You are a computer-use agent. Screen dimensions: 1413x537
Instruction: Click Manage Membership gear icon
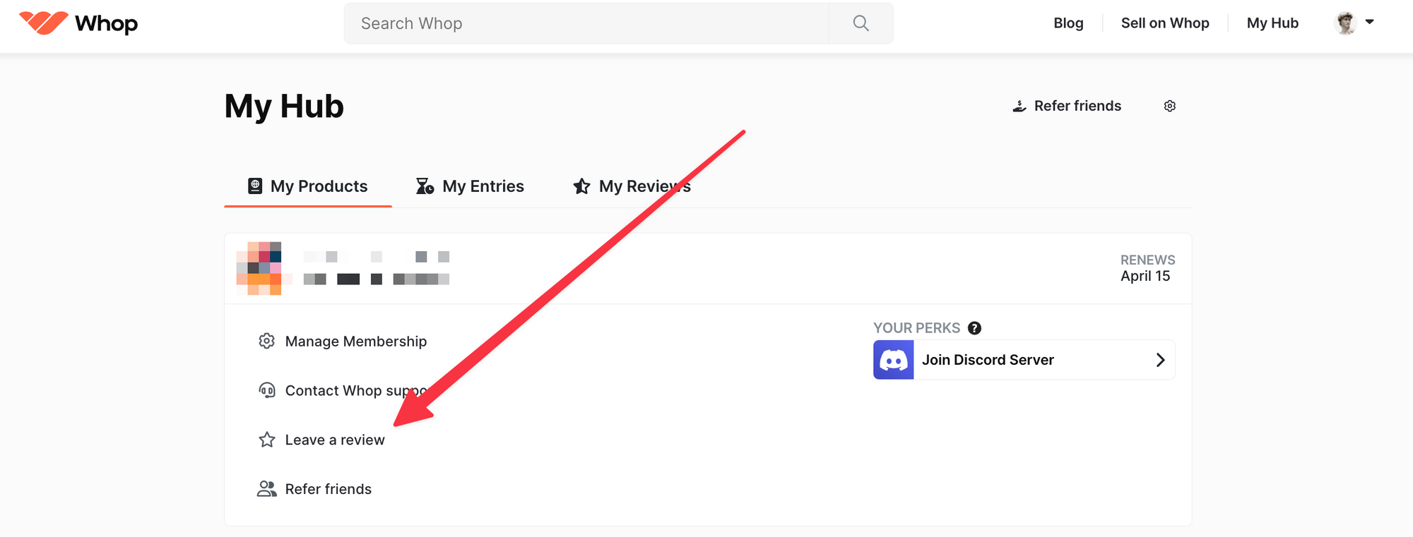266,341
